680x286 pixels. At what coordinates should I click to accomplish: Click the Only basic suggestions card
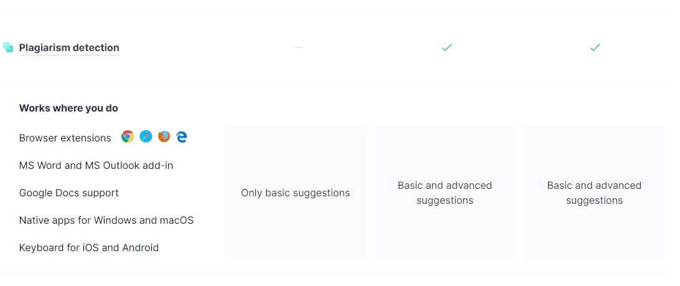pos(295,193)
